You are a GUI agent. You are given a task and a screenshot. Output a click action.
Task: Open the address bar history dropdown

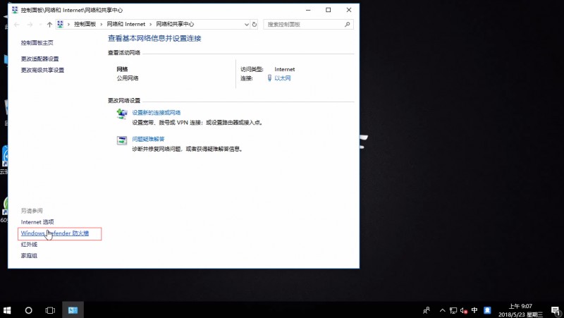246,25
